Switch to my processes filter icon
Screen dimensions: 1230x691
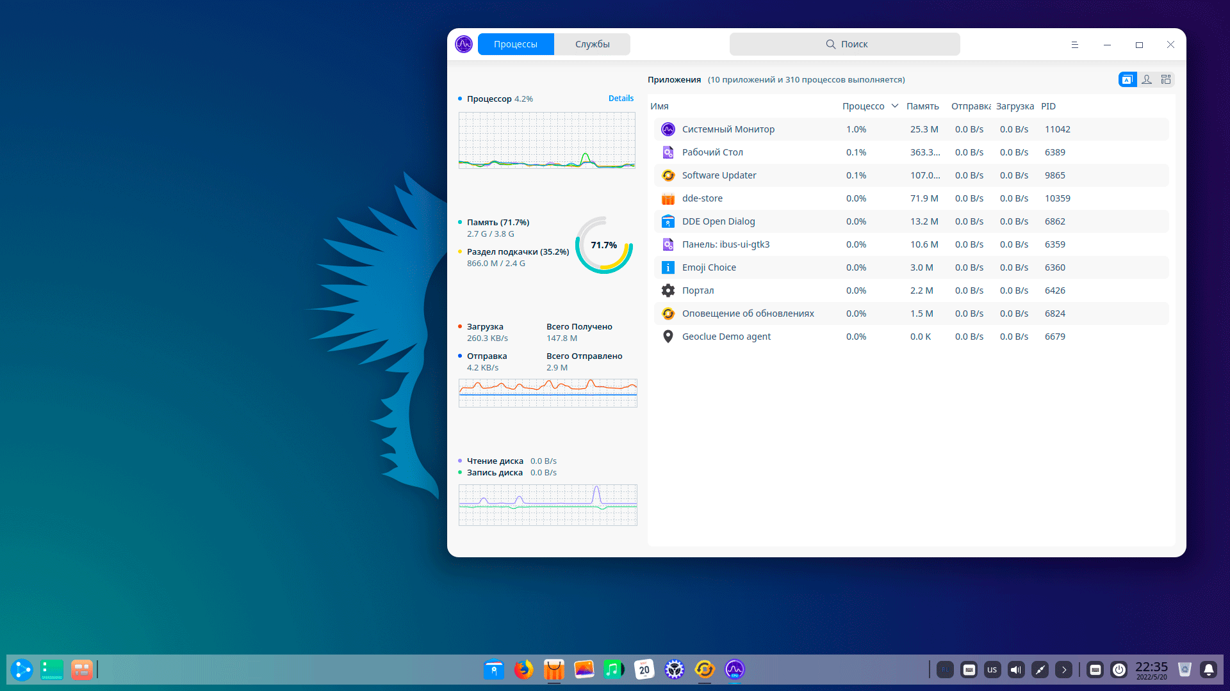[1147, 79]
